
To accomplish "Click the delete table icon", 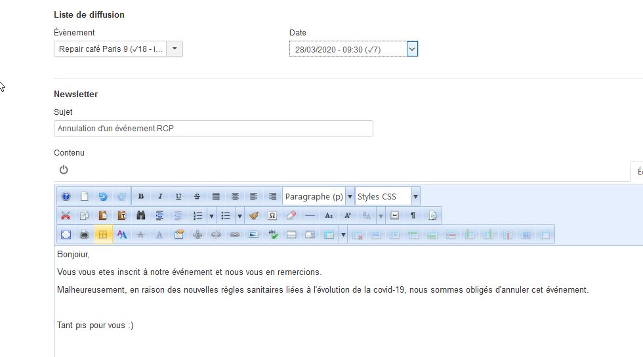I will pos(358,235).
